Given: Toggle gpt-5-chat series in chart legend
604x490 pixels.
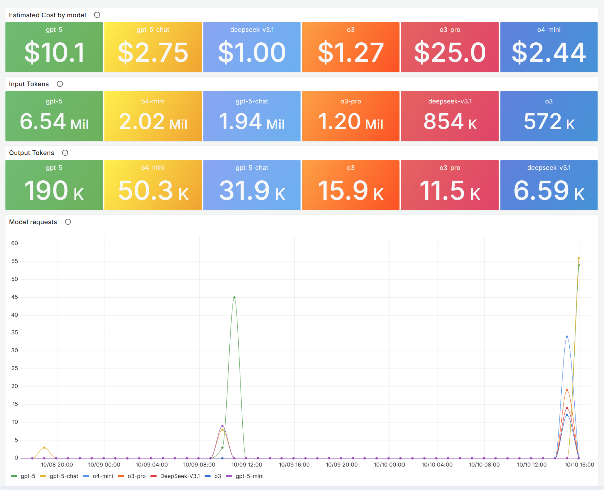Looking at the screenshot, I should click(64, 476).
